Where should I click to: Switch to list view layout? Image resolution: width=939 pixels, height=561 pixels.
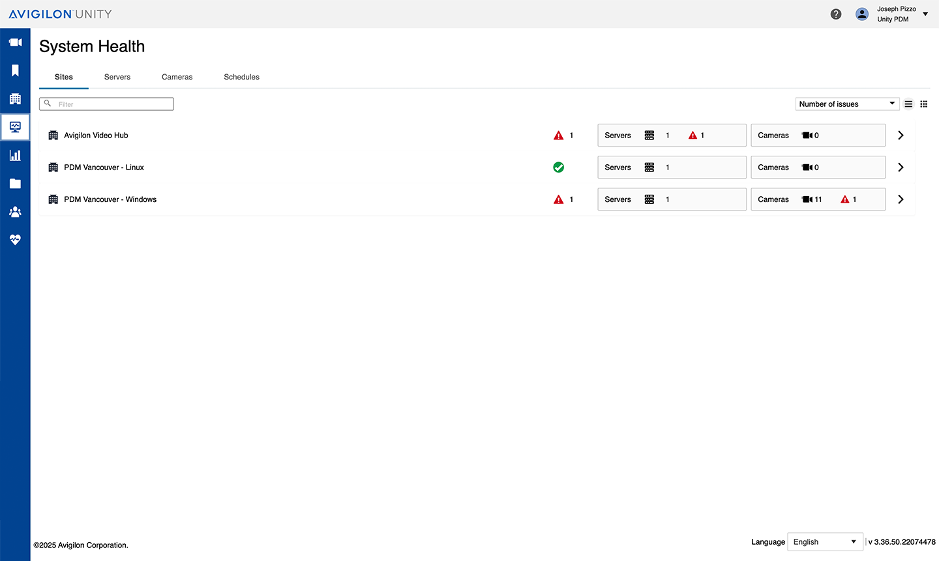point(908,104)
